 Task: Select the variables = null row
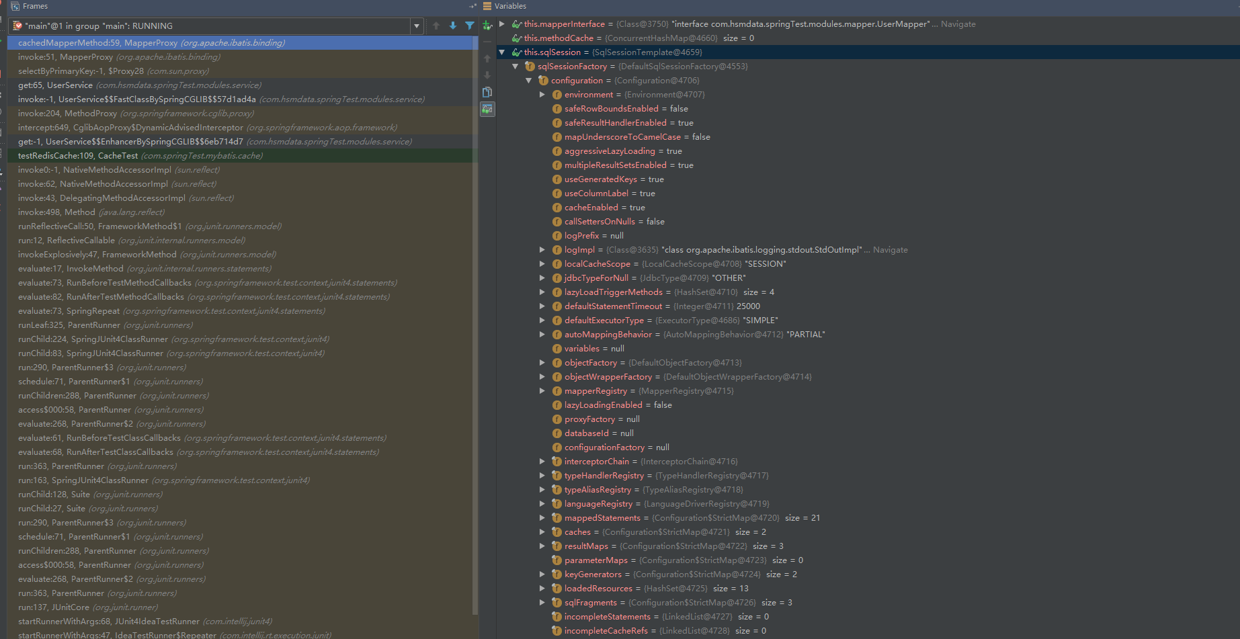tap(868, 349)
